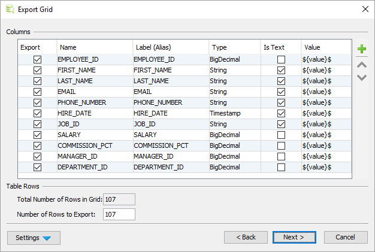The width and height of the screenshot is (375, 252).
Task: Click the Next button
Action: 294,238
